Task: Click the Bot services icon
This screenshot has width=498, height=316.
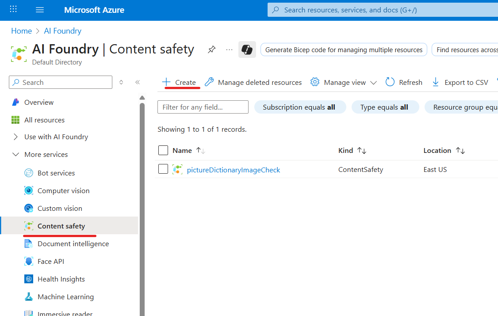Action: coord(29,173)
